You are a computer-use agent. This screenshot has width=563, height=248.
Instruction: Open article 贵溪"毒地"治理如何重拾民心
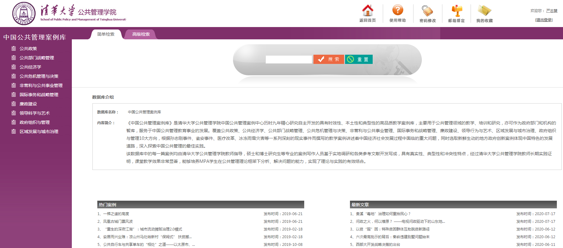click(383, 214)
